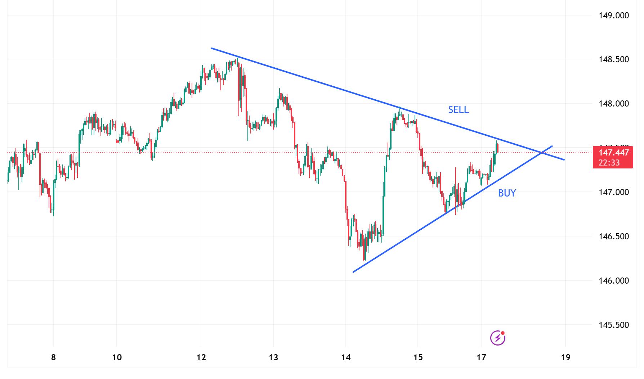Click the 149.000 price axis label
The image size is (644, 379).
pyautogui.click(x=613, y=15)
